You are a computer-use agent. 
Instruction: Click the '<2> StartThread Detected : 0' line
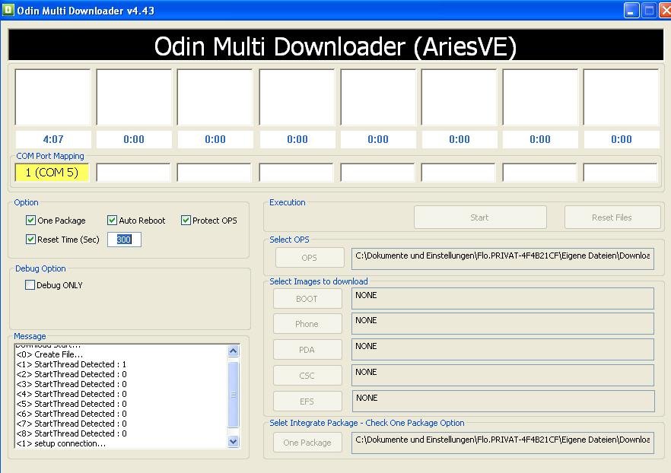coord(71,374)
